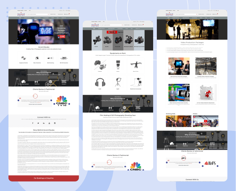
Task: Open the Working Stills photo
Action: point(179,121)
